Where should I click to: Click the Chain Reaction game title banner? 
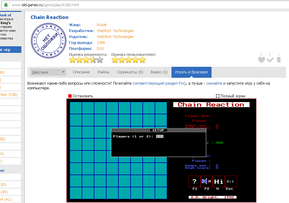point(211,104)
